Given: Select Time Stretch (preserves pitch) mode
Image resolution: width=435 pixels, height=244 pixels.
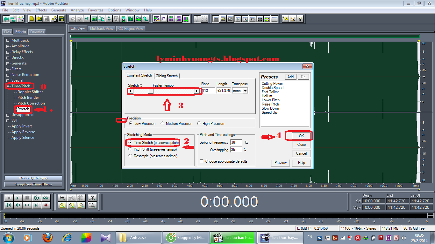Looking at the screenshot, I should 130,143.
